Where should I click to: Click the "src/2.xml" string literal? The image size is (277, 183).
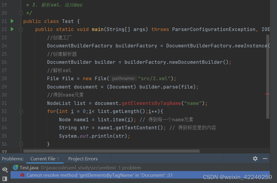pyautogui.click(x=154, y=78)
